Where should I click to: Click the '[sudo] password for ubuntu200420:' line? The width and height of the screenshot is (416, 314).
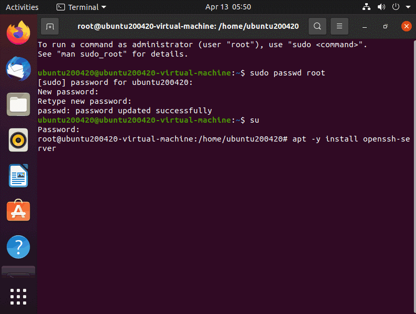(115, 82)
